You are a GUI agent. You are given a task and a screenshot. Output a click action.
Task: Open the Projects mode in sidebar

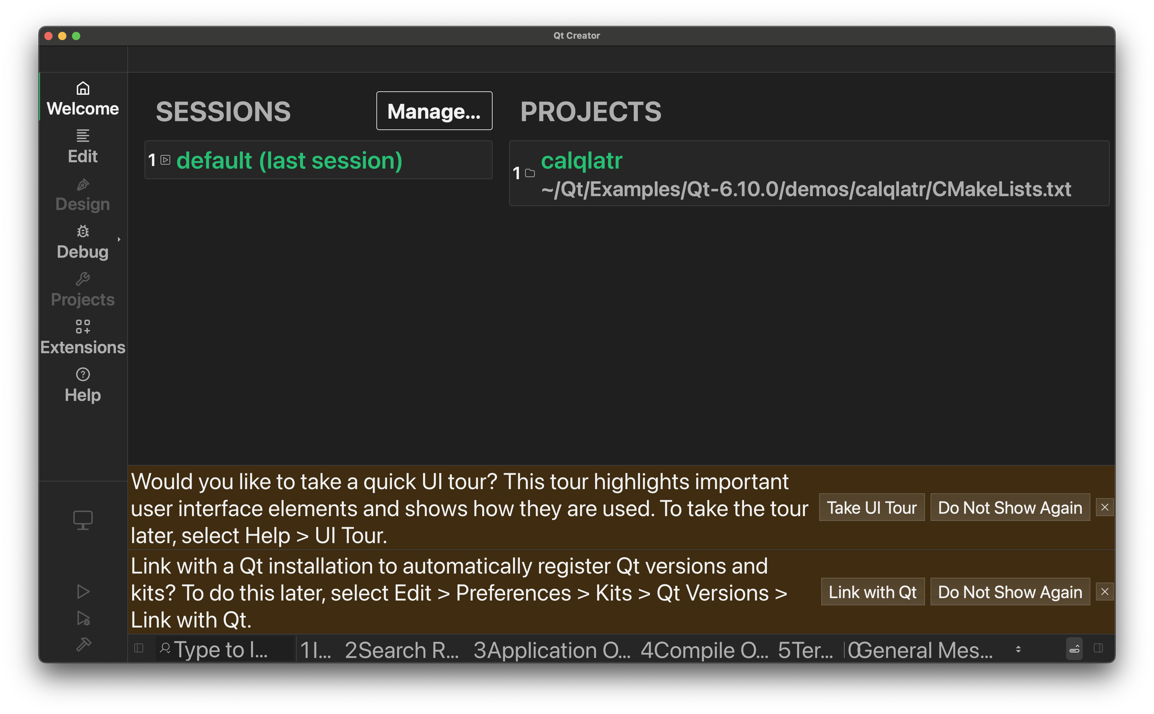(x=83, y=289)
